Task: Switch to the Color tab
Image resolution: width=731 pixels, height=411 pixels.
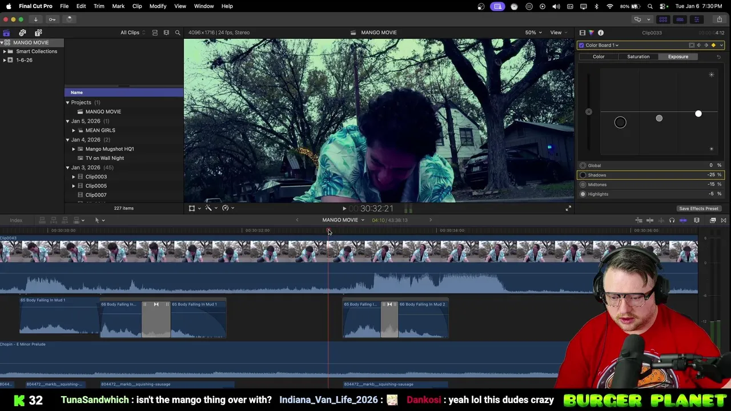Action: tap(599, 57)
